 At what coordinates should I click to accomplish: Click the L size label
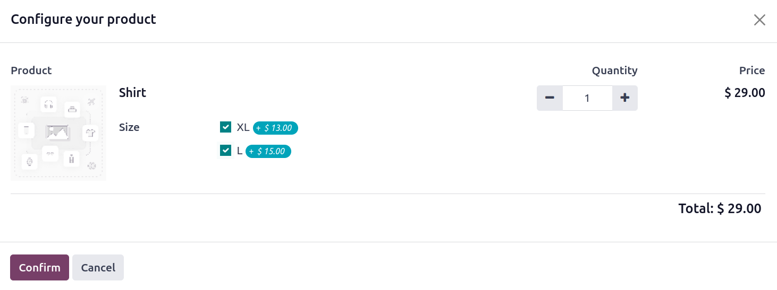239,151
